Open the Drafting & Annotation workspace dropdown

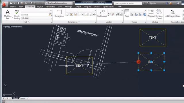59,3
